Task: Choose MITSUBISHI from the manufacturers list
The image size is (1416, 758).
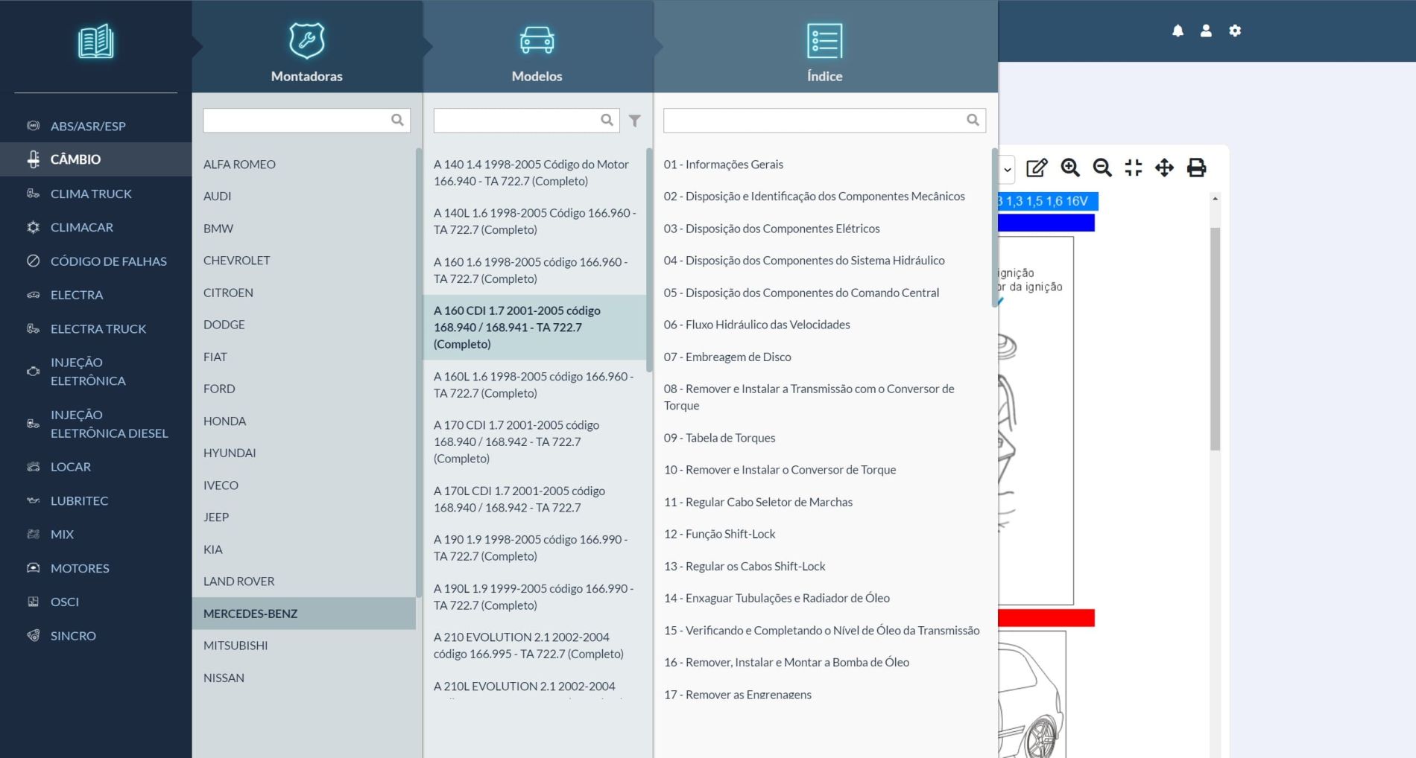Action: coord(236,646)
